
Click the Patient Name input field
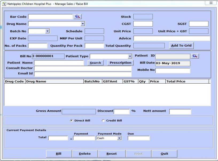pos(59,63)
